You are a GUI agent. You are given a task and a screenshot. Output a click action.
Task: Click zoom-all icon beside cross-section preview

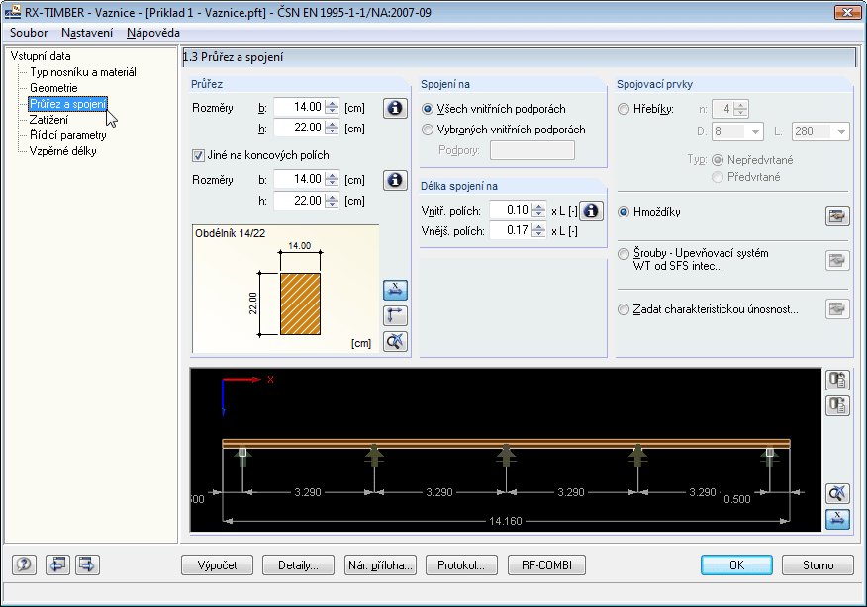point(395,342)
